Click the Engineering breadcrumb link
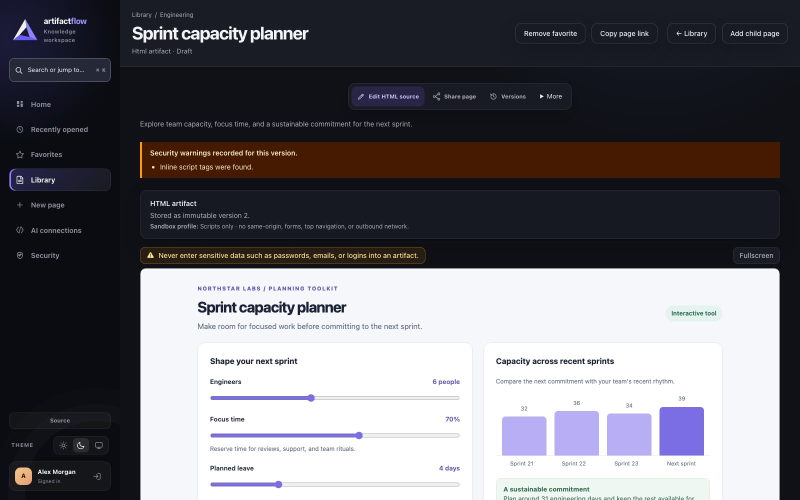Image resolution: width=800 pixels, height=500 pixels. [176, 15]
